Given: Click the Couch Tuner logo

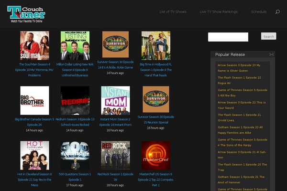Looking at the screenshot, I should click(26, 14).
